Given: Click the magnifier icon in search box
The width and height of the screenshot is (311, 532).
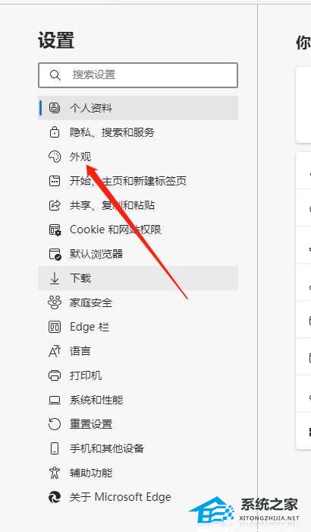Looking at the screenshot, I should 55,74.
